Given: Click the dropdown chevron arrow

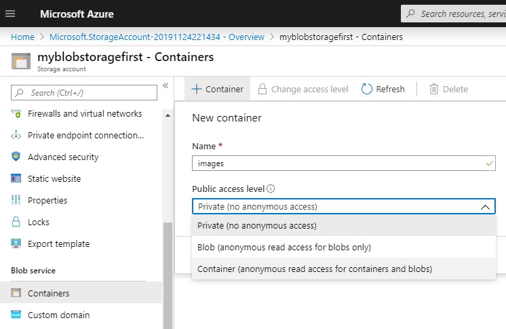Looking at the screenshot, I should 485,207.
